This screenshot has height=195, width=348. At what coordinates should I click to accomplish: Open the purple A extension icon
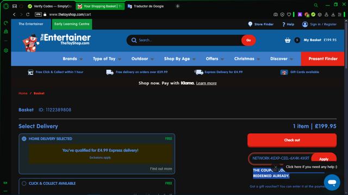point(300,15)
